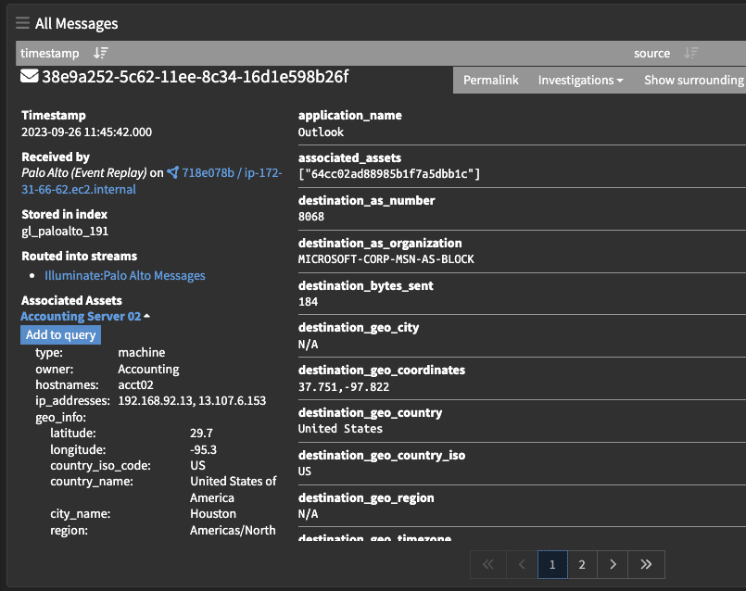Jump to the last page of results
The width and height of the screenshot is (746, 591).
(646, 564)
